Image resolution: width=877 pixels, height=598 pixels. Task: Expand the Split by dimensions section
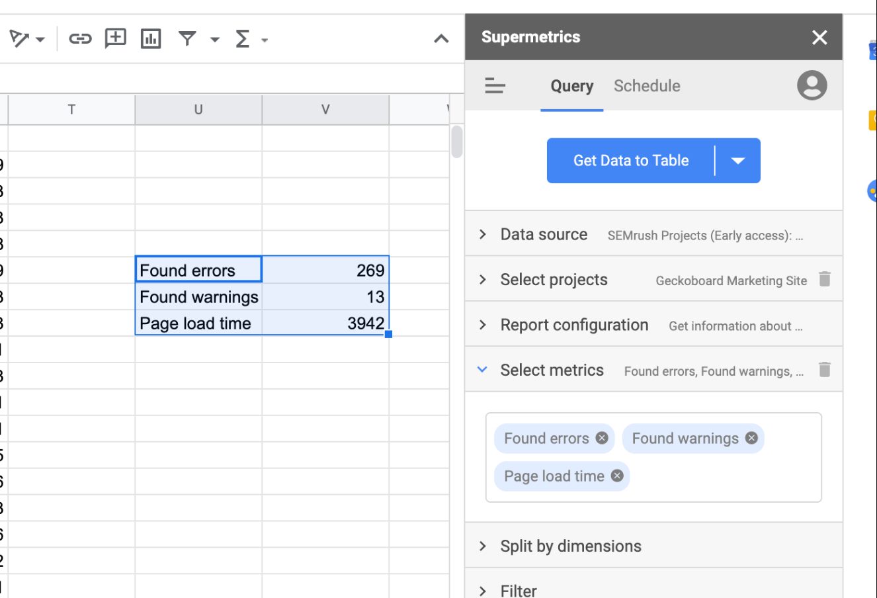click(x=653, y=546)
